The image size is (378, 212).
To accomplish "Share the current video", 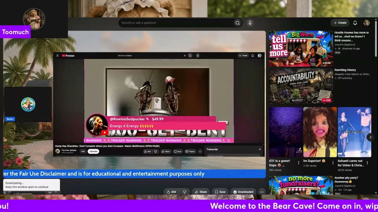I will coord(201,192).
